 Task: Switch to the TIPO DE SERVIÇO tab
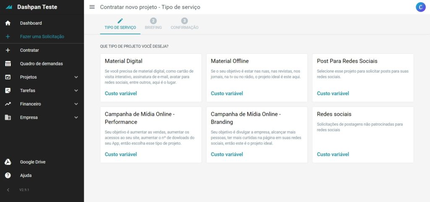coord(120,24)
